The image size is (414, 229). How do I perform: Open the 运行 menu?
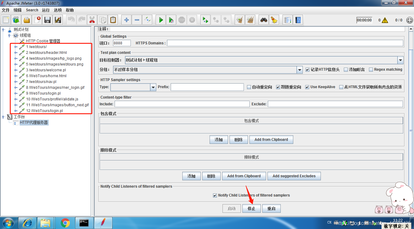click(x=46, y=10)
